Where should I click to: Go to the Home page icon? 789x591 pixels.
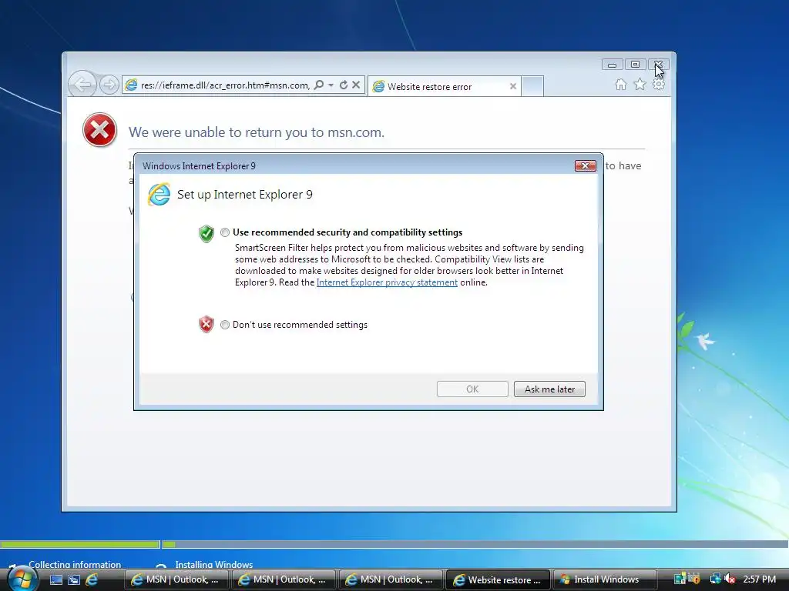[x=621, y=85]
